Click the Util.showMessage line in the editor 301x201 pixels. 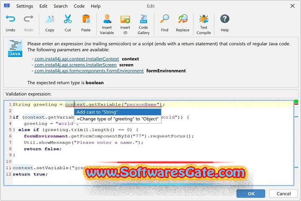[84, 142]
